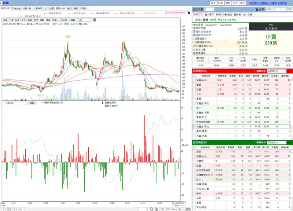Switch to the 新聞 tab in the right panel
293x211 pixels.
coord(218,15)
